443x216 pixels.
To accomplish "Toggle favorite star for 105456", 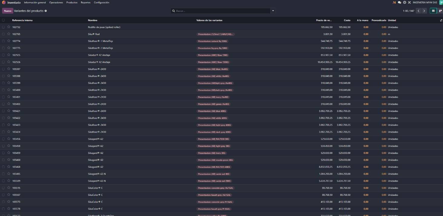I will [9, 139].
